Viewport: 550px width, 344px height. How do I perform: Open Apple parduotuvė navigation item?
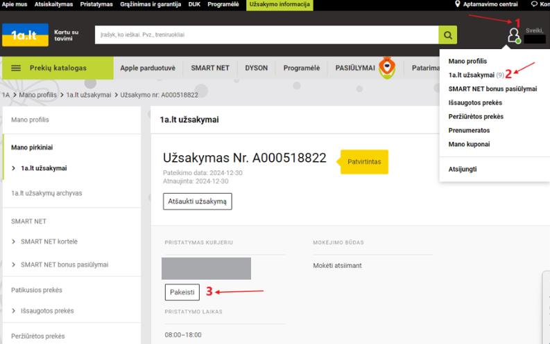tap(148, 68)
